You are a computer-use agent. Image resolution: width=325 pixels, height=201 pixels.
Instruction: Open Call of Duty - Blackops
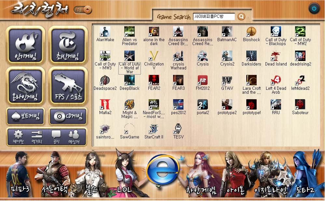coord(276,36)
